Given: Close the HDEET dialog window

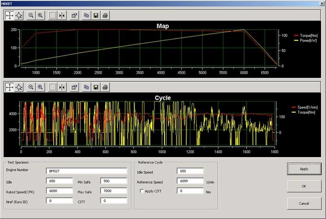Looking at the screenshot, I should tap(322, 4).
